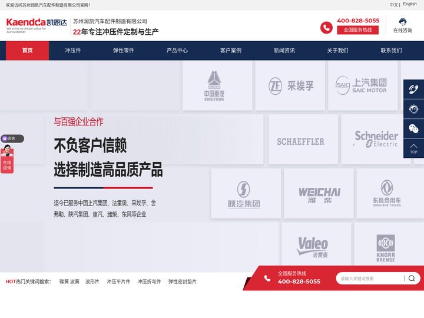Image resolution: width=424 pixels, height=318 pixels.
Task: Open the 客户案例 menu item
Action: (231, 51)
